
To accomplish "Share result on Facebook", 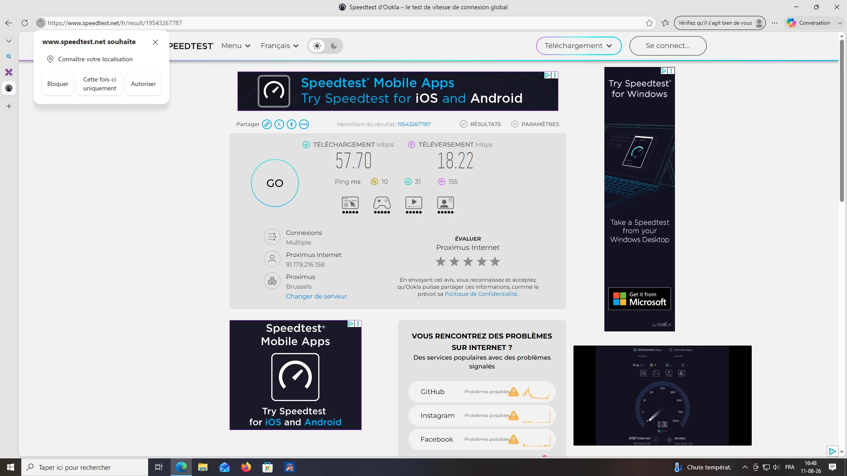I will pos(292,124).
